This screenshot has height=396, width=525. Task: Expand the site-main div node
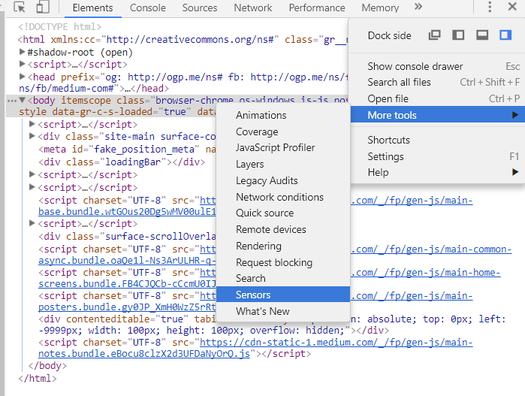pos(32,136)
